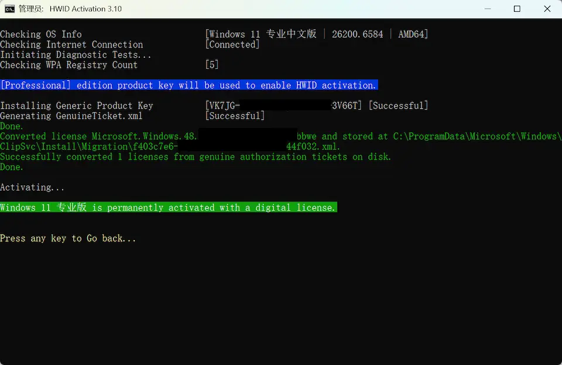Click the Converted license Microsoft.Windows.48 text
Screen dimensions: 562x365
tap(98, 137)
